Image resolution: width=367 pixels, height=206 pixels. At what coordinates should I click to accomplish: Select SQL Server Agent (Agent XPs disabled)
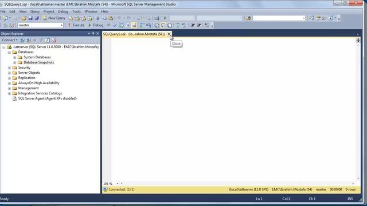click(47, 98)
